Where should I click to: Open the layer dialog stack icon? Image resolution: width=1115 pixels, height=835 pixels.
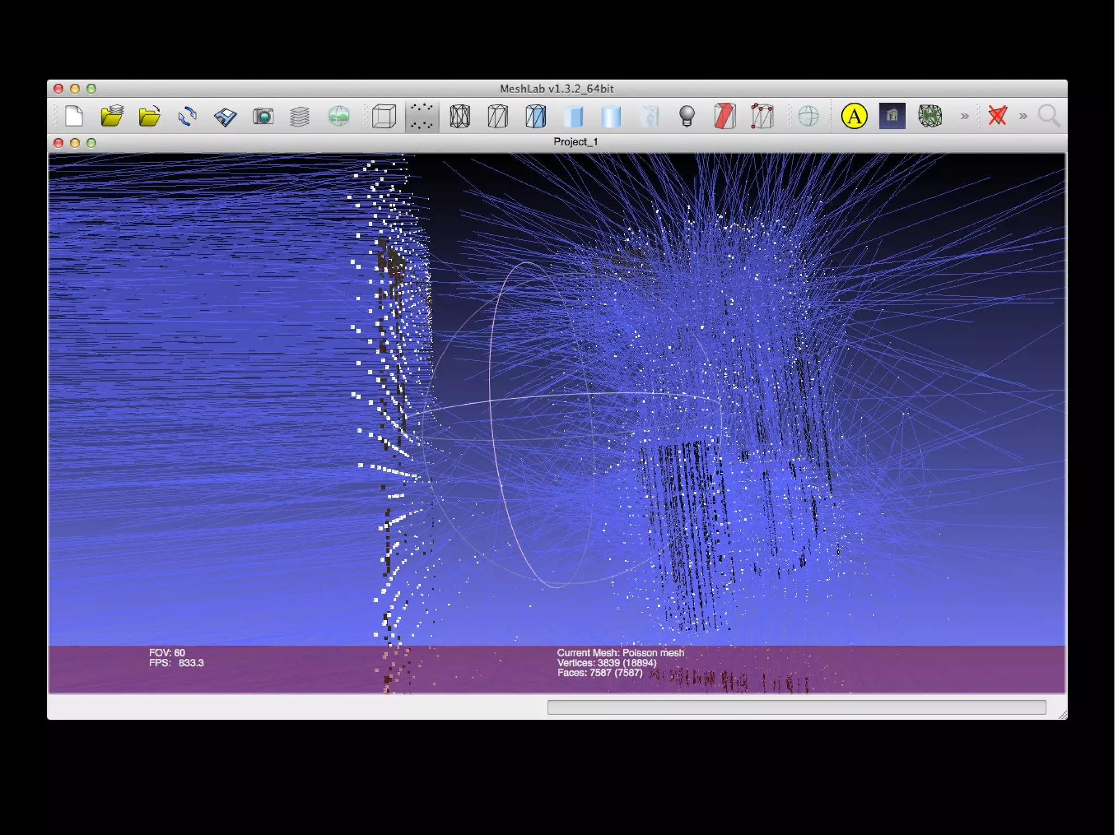click(x=300, y=116)
